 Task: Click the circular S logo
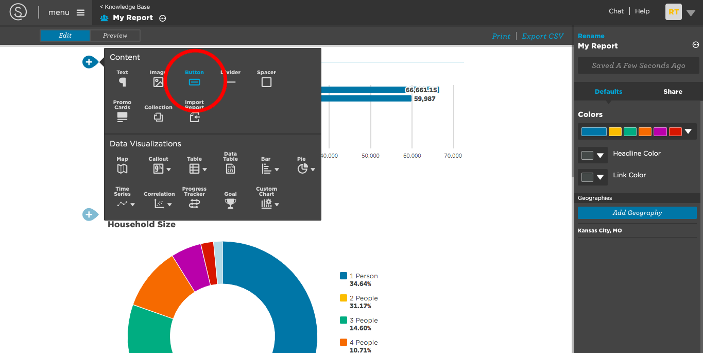tap(18, 12)
